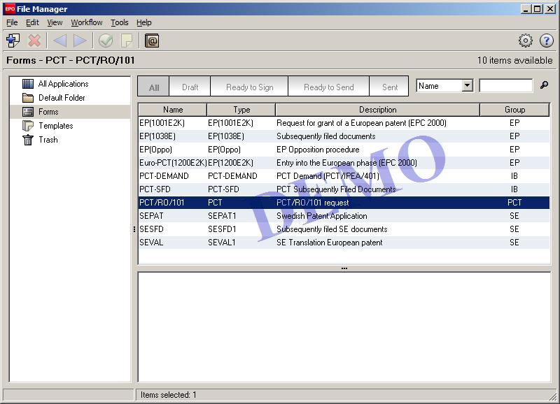The height and width of the screenshot is (404, 560).
Task: Select the EP(1038E) form name
Action: coord(157,136)
